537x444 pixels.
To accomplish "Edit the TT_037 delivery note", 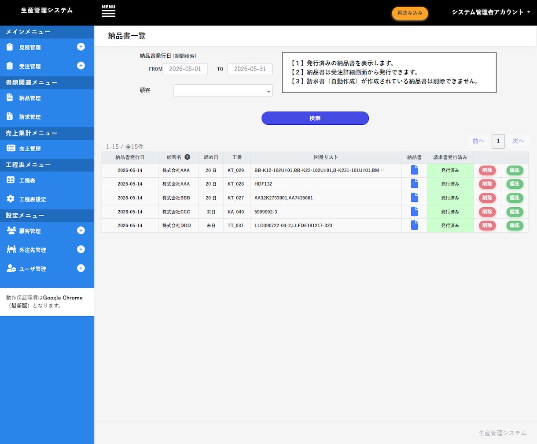I will tap(515, 225).
